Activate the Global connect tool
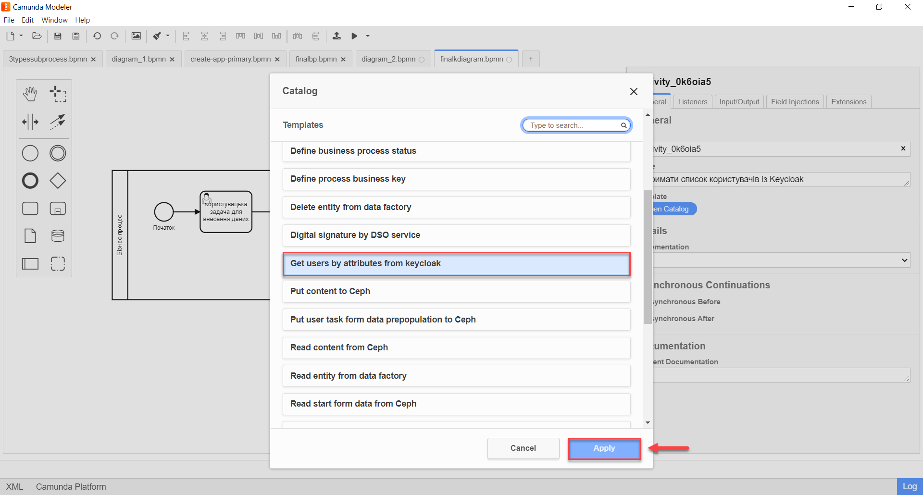Screen dimensions: 923x495 58,122
